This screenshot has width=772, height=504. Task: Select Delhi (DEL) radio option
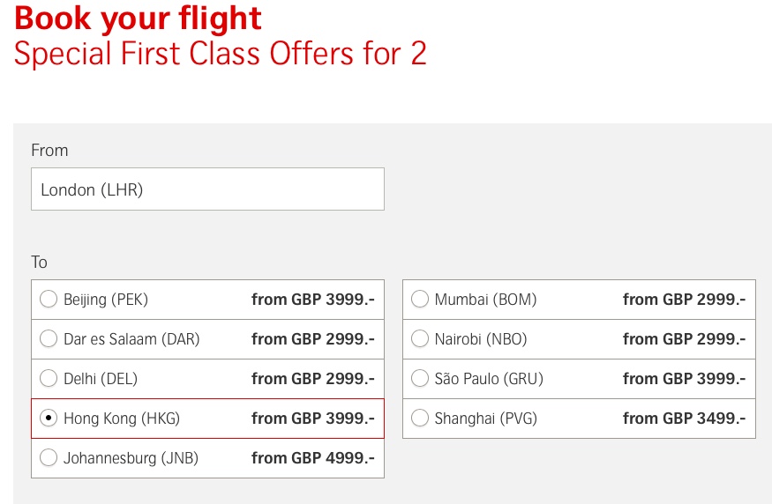pyautogui.click(x=49, y=379)
